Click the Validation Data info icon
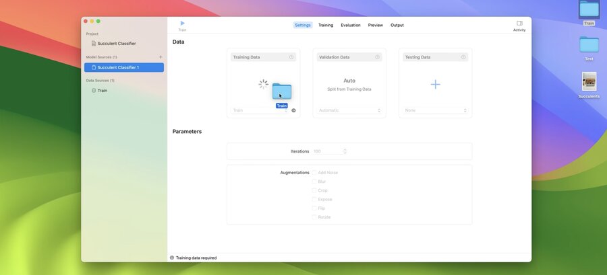Viewport: 607px width, 275px height. pos(378,57)
